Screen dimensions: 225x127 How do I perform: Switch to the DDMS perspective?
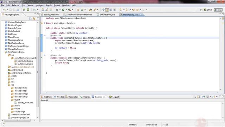(208, 10)
